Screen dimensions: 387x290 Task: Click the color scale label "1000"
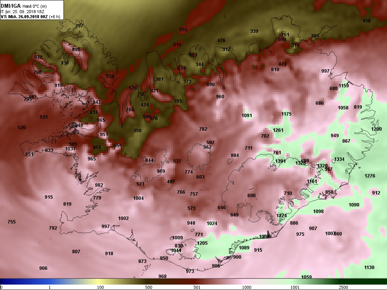click(247, 287)
